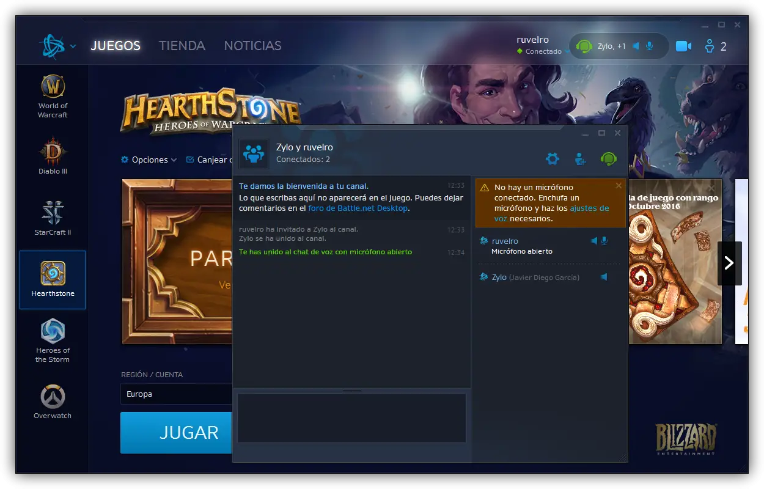Select Diablo III in sidebar
Viewport: 764px width, 489px height.
tap(53, 156)
